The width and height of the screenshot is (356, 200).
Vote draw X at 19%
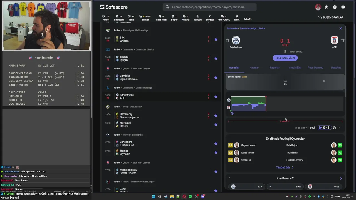pos(285,187)
